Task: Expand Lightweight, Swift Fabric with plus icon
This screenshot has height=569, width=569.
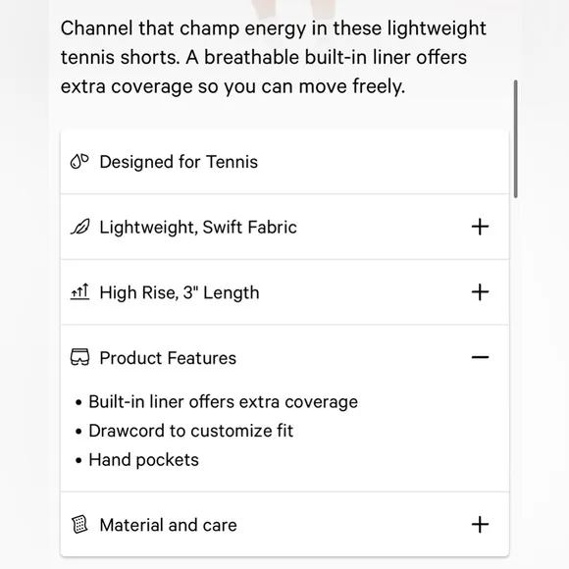Action: coord(480,227)
